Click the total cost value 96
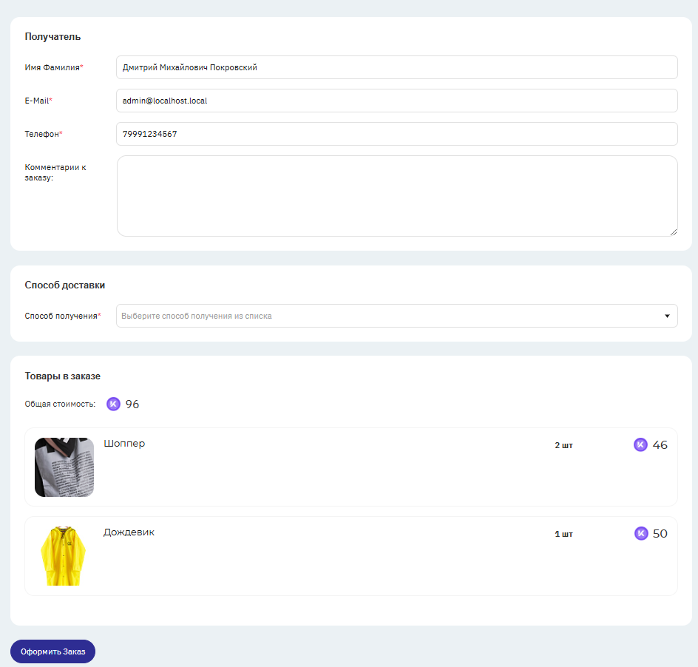Image resolution: width=698 pixels, height=667 pixels. tap(132, 404)
